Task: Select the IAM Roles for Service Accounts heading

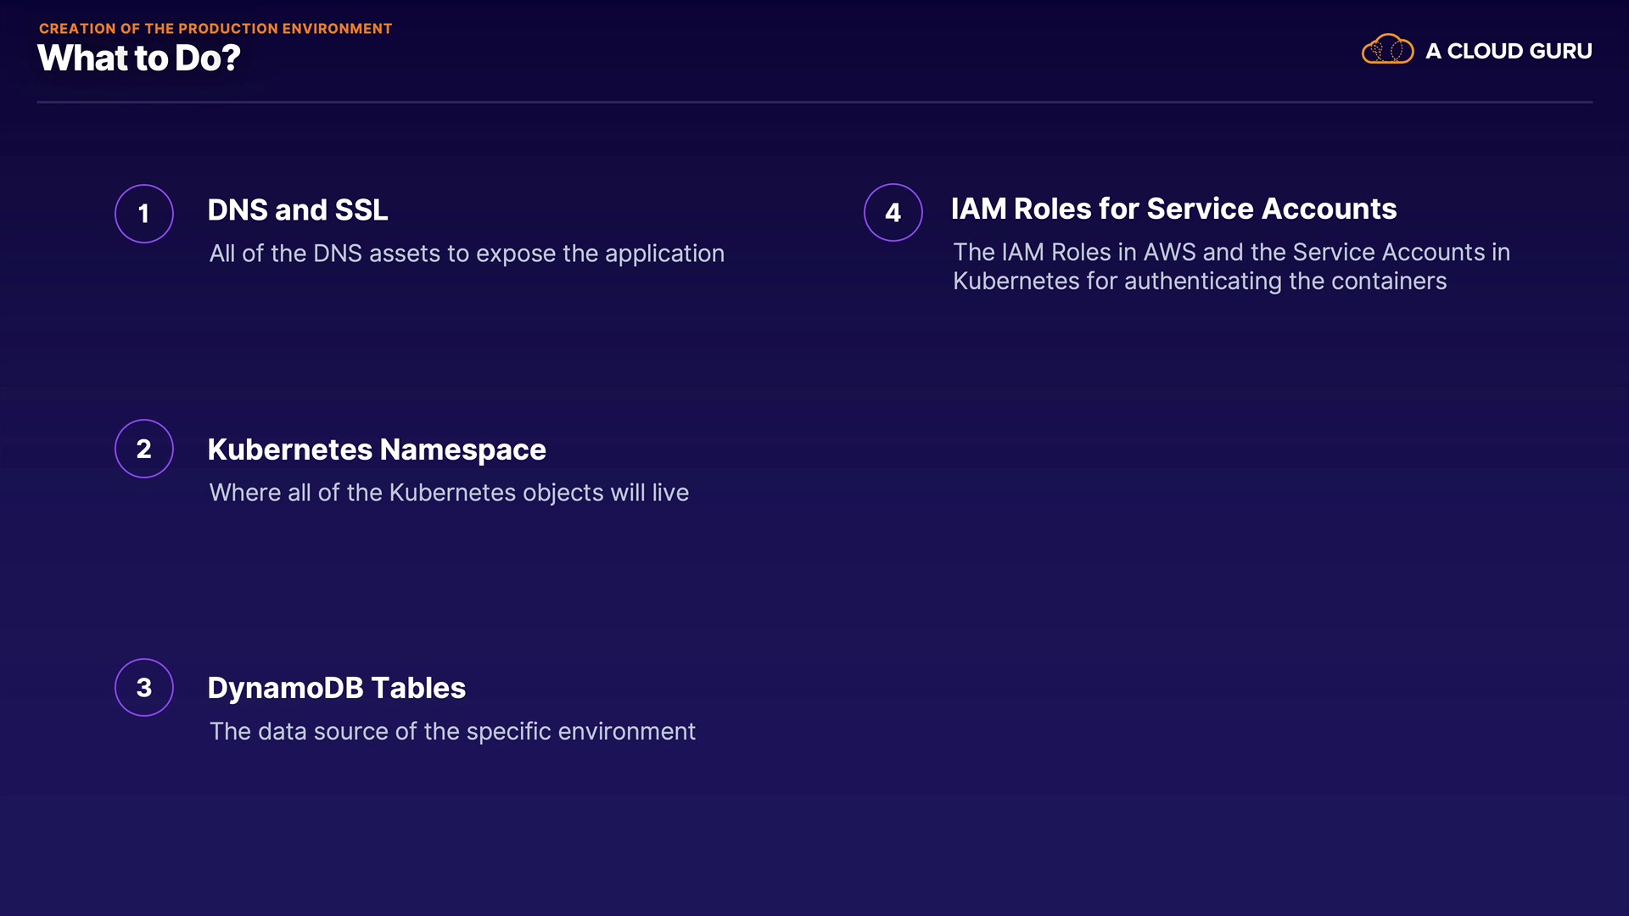Action: tap(1173, 209)
